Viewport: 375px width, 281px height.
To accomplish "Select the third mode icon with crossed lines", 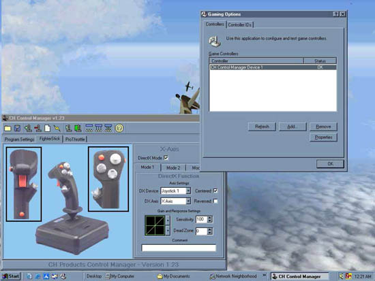I will tap(108, 129).
